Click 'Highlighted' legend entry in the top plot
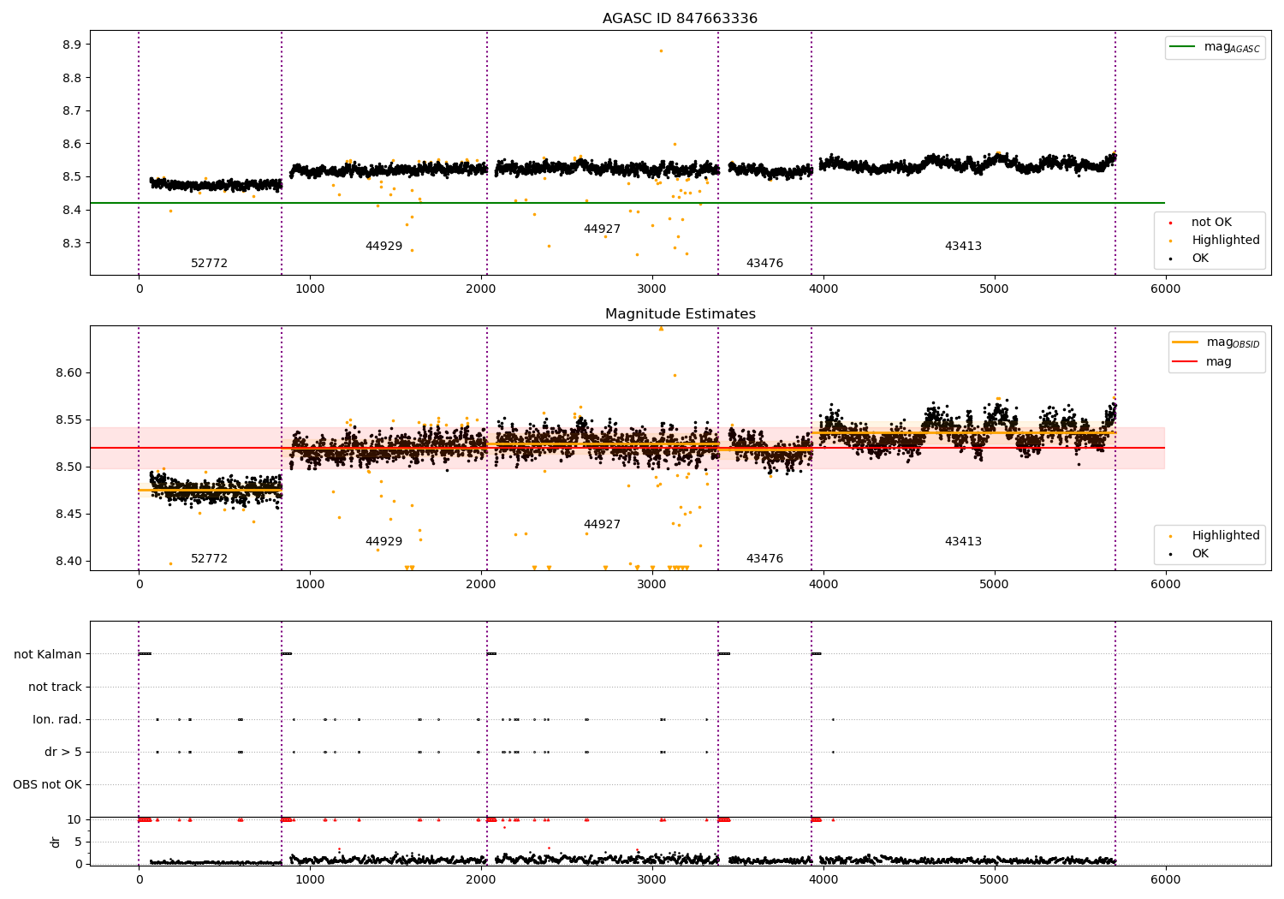The image size is (1284, 899). pos(1226,241)
